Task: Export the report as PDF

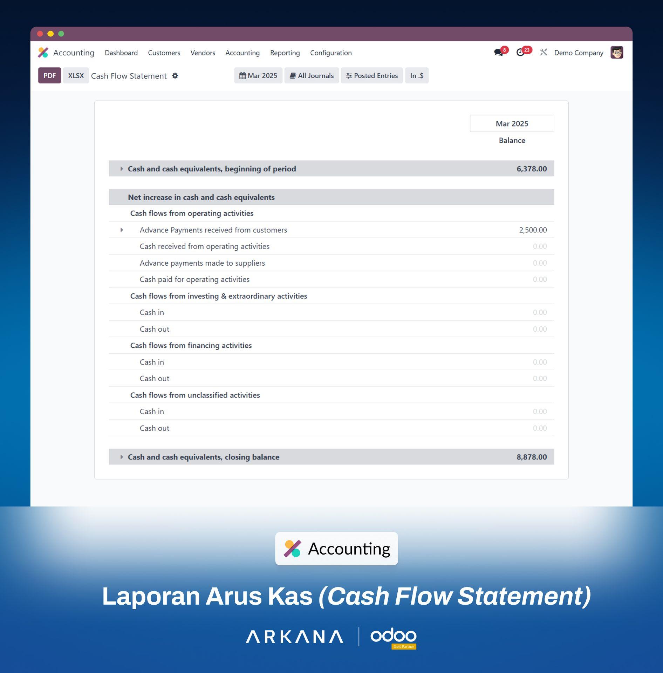Action: (49, 75)
